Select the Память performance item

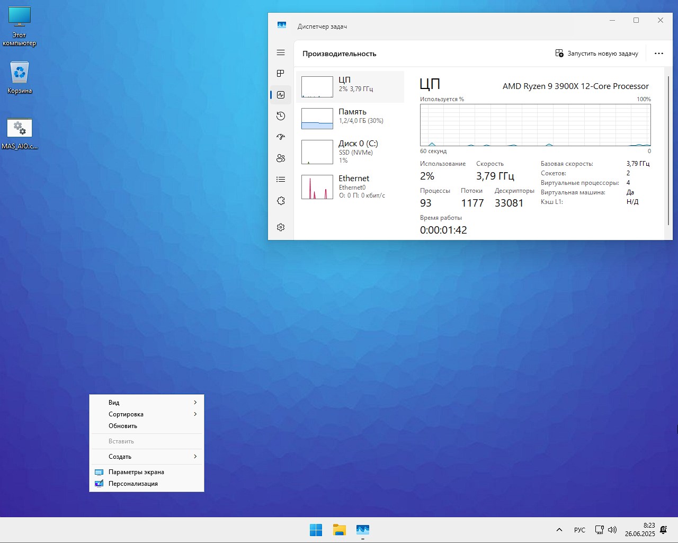point(350,119)
